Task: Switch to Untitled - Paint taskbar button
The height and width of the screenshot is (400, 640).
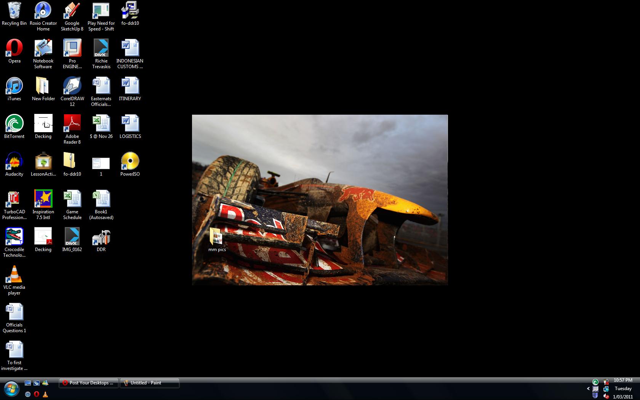Action: (x=149, y=383)
